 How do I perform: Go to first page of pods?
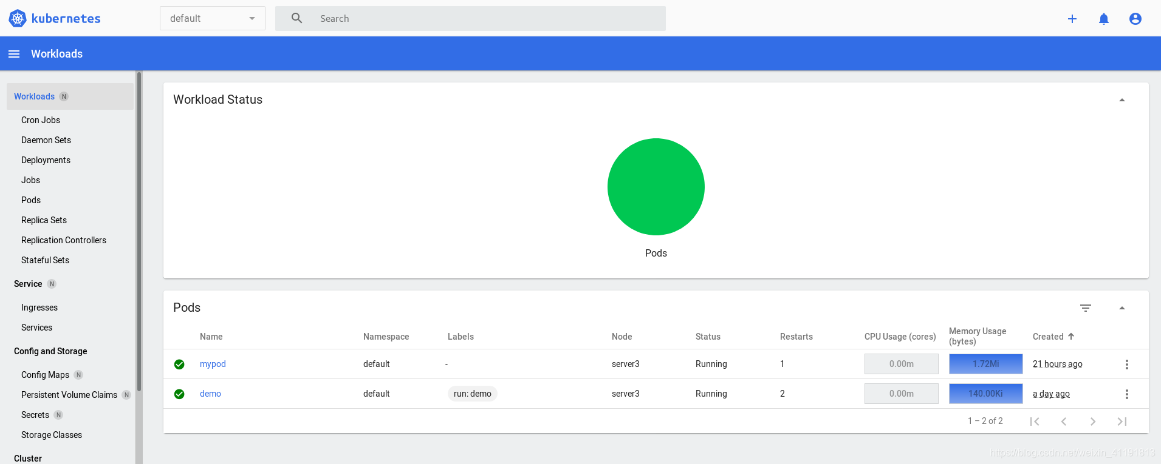(1035, 422)
